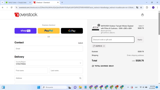Open Chrome's three-dot menu

click(x=157, y=7)
